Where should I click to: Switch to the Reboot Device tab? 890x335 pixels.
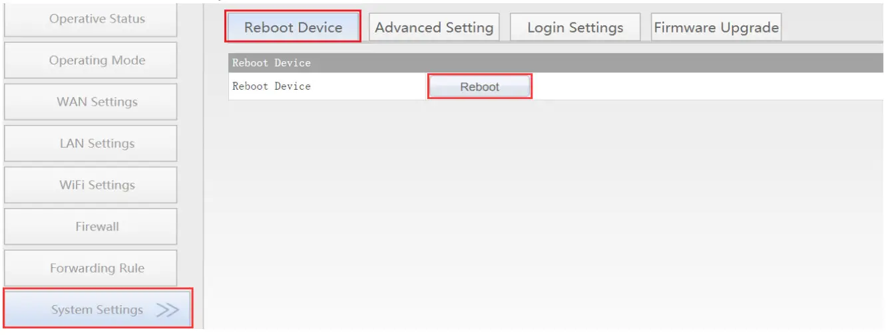pos(293,27)
